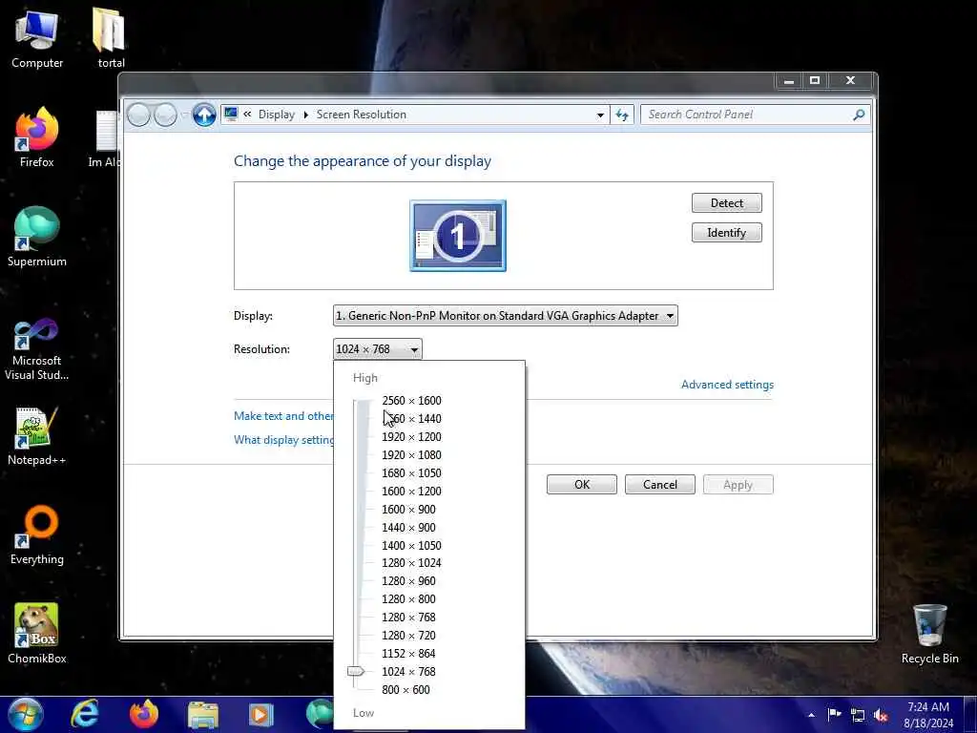
Task: Select 2560 × 1600 resolution
Action: click(411, 400)
